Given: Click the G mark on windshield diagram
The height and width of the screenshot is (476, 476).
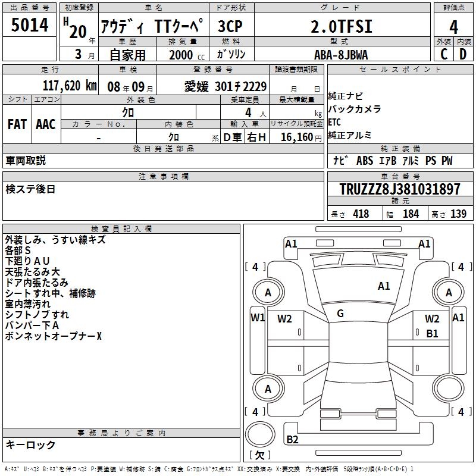Looking at the screenshot, I should [x=340, y=314].
